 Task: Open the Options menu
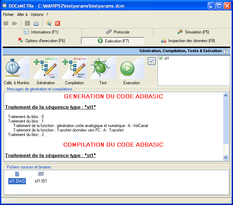coord(37,14)
